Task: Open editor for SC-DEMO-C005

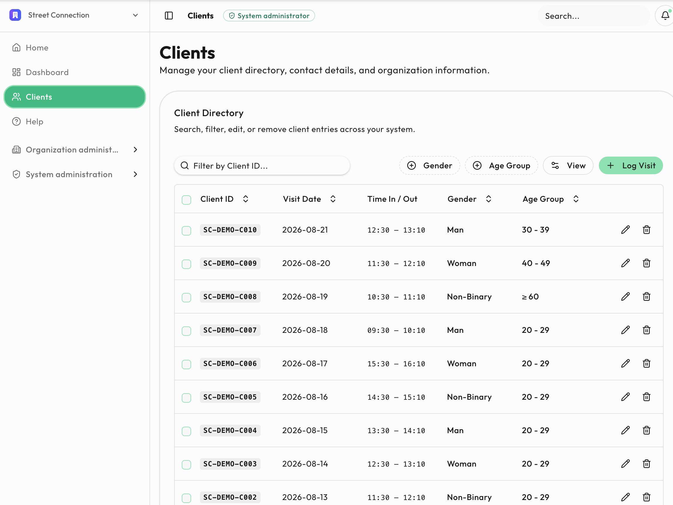Action: coord(625,397)
